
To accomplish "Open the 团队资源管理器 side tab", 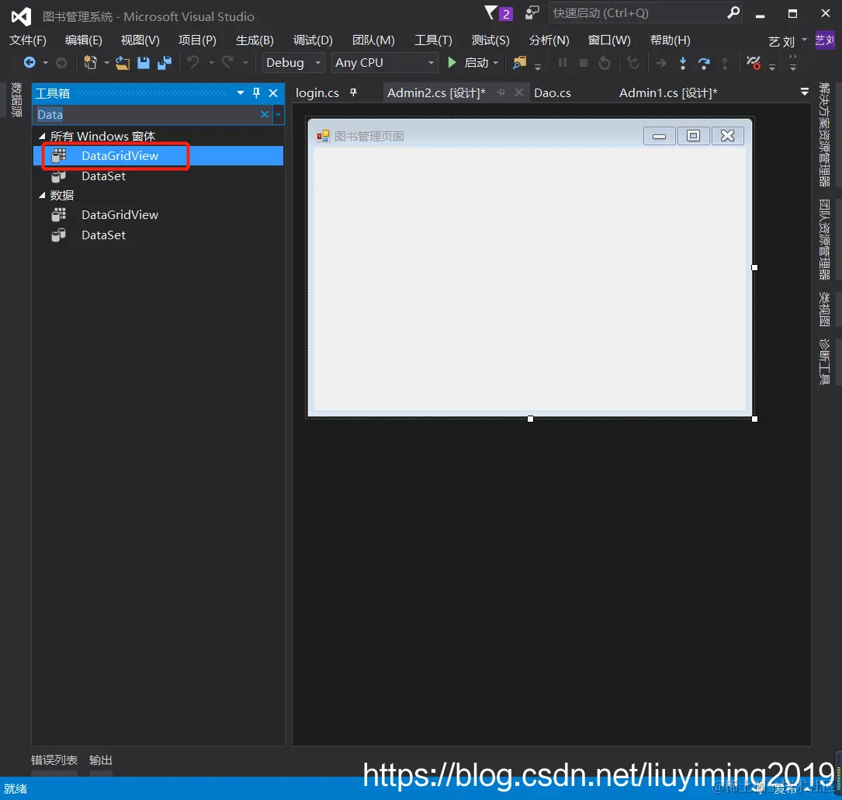I will (x=824, y=240).
